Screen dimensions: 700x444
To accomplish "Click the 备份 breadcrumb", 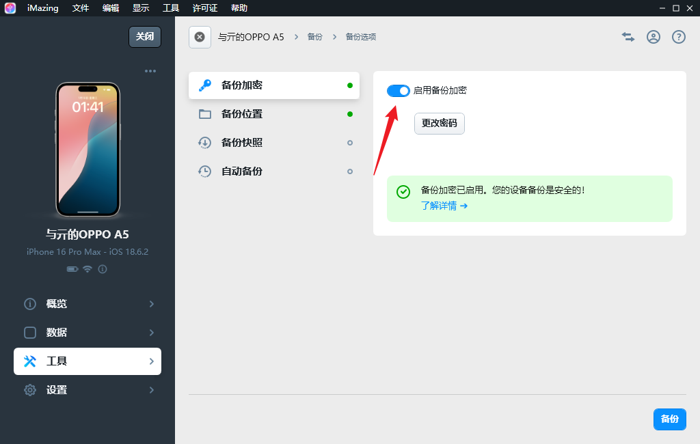I will point(314,37).
